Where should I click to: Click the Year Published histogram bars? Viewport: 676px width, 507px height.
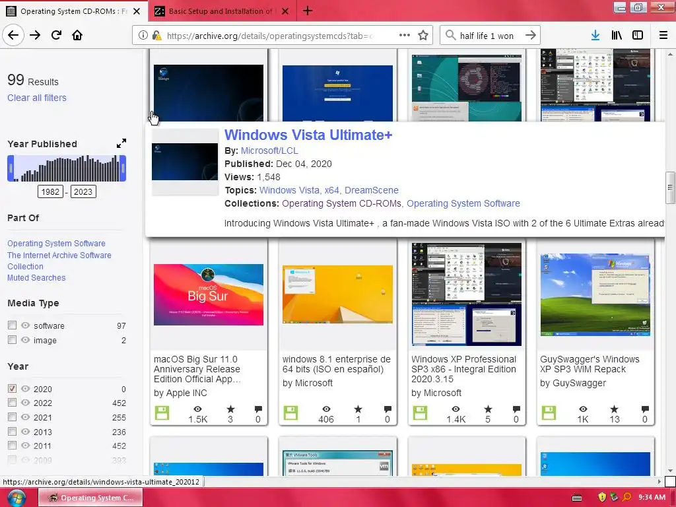click(67, 168)
